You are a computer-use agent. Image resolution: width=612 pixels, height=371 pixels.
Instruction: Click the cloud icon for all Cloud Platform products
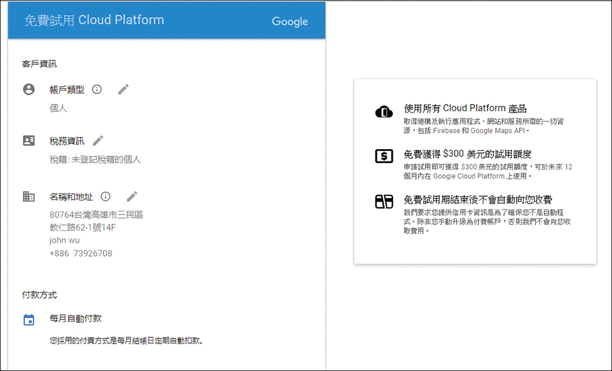coord(384,111)
